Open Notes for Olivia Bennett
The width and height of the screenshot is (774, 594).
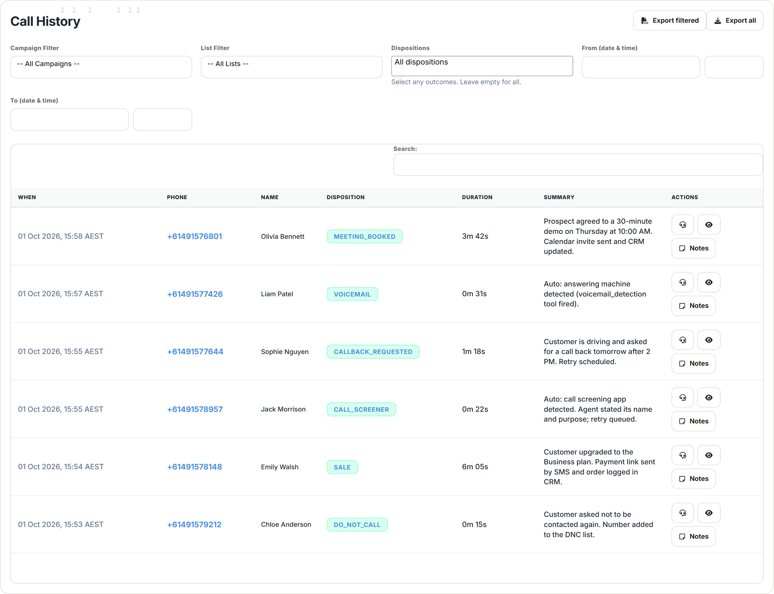pos(694,248)
